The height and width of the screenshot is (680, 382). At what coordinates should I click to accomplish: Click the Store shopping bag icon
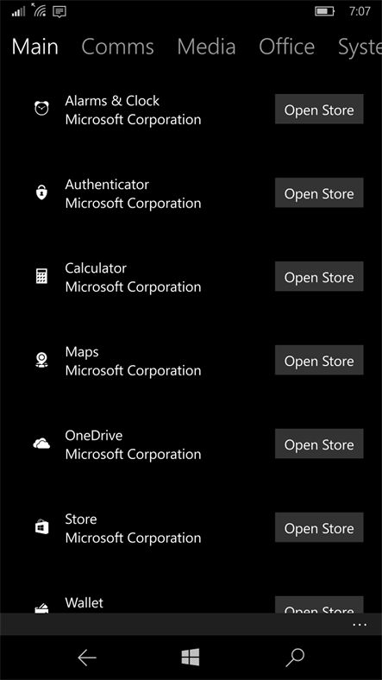click(x=41, y=527)
